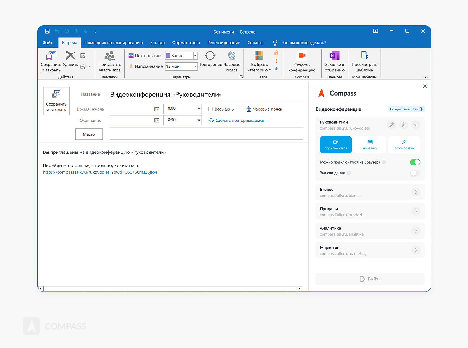Click the Delete X icon in ribbon
The width and height of the screenshot is (468, 348).
click(70, 56)
